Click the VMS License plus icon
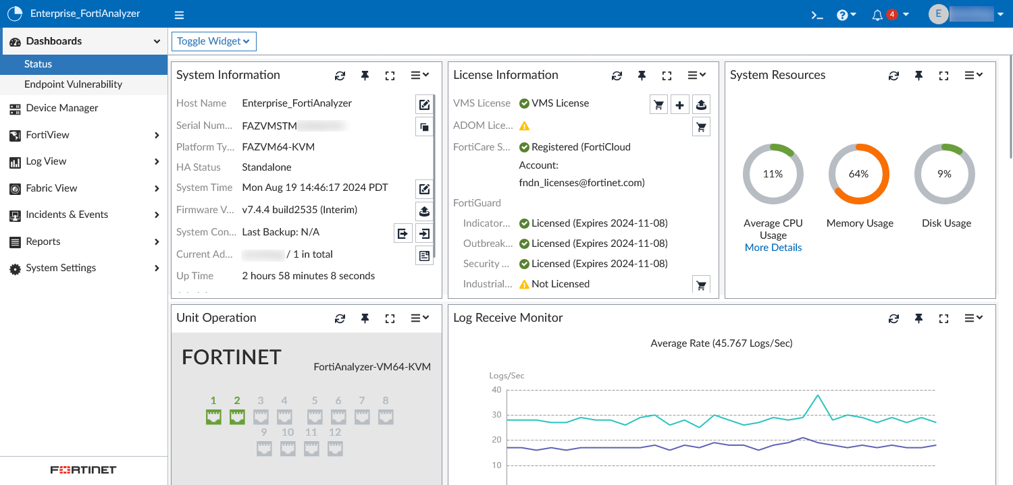Viewport: 1013px width, 485px height. 680,105
